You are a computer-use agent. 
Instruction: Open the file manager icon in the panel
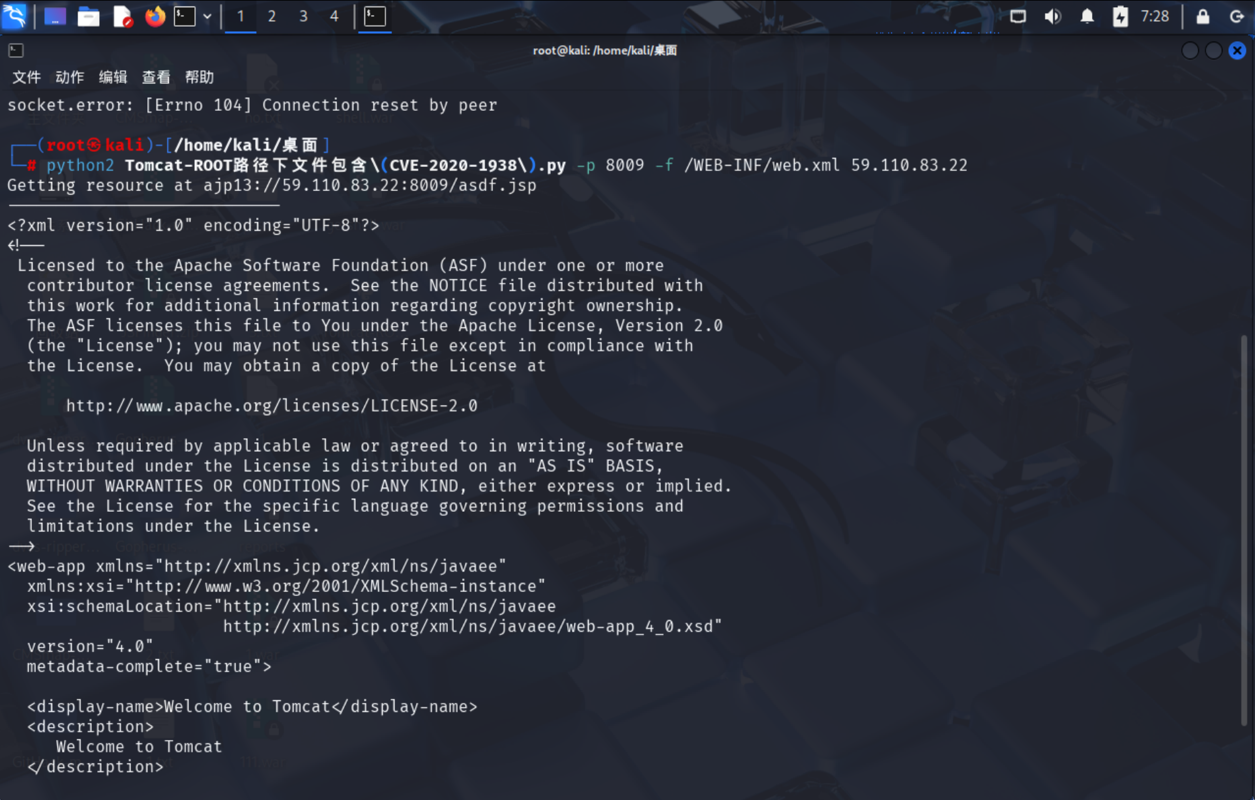point(88,16)
